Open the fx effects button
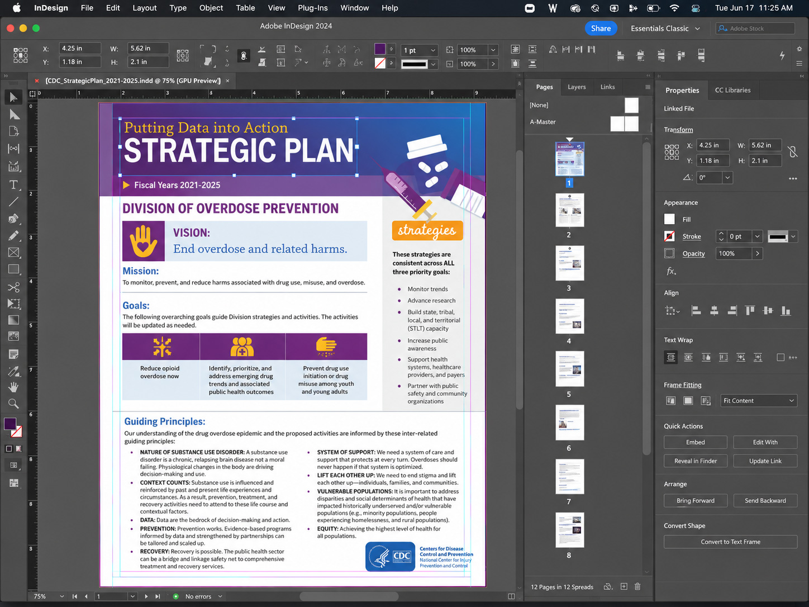Screen dimensions: 809x607 pyautogui.click(x=671, y=271)
